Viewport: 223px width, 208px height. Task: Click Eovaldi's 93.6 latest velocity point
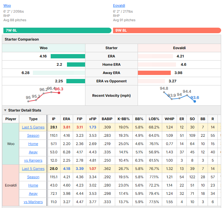195,101
